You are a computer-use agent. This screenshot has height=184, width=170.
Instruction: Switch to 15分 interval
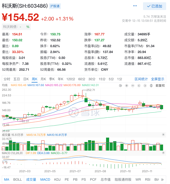point(102,79)
